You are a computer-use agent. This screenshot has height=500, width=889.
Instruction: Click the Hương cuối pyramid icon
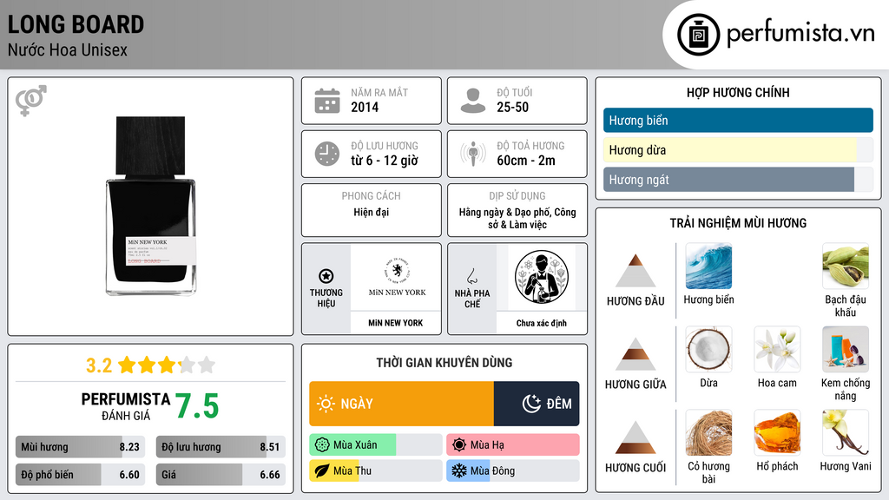(x=635, y=437)
